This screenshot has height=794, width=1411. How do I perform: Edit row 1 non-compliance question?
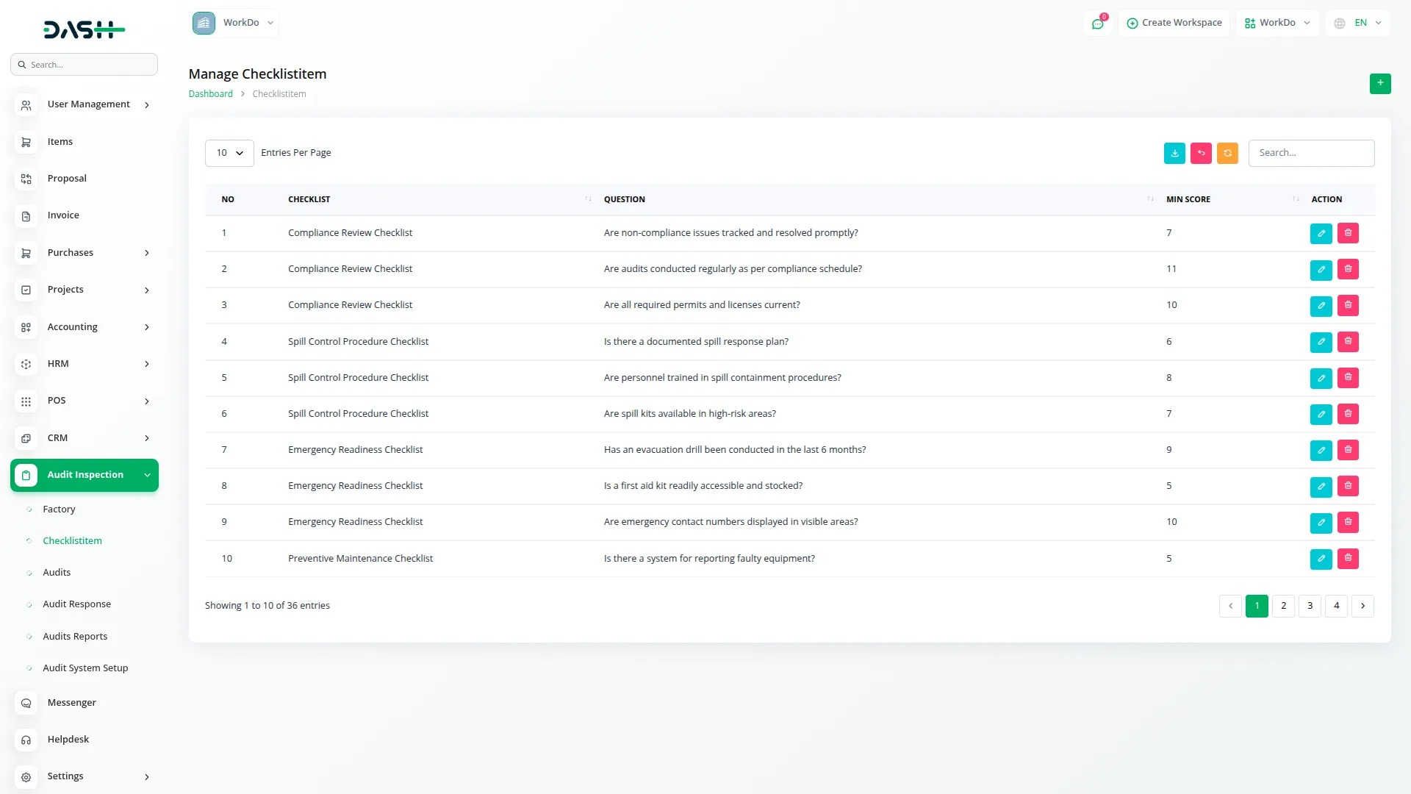tap(1321, 233)
